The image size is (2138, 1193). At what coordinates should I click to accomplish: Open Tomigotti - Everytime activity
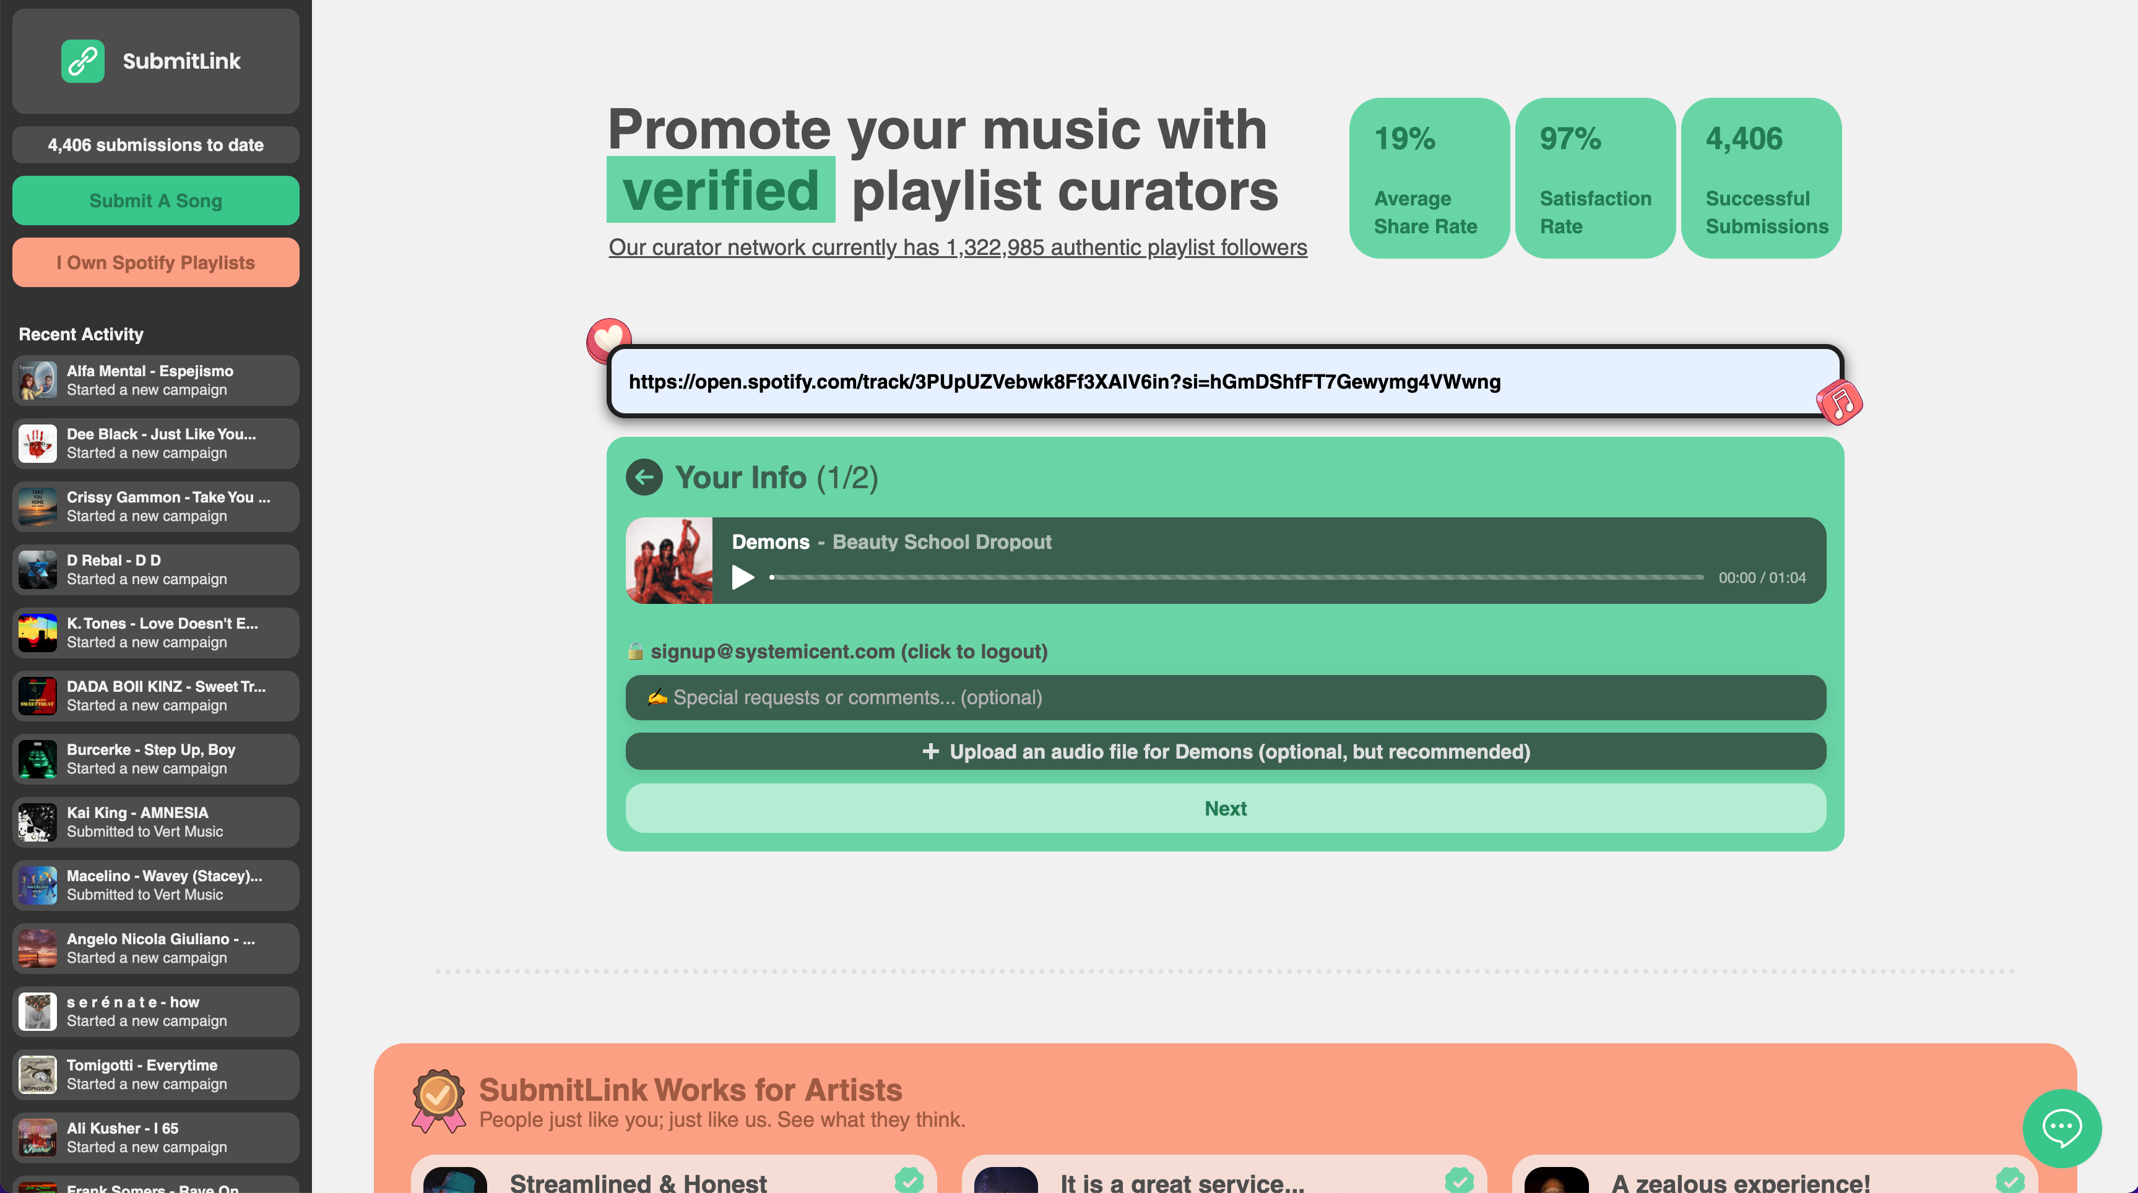[156, 1074]
